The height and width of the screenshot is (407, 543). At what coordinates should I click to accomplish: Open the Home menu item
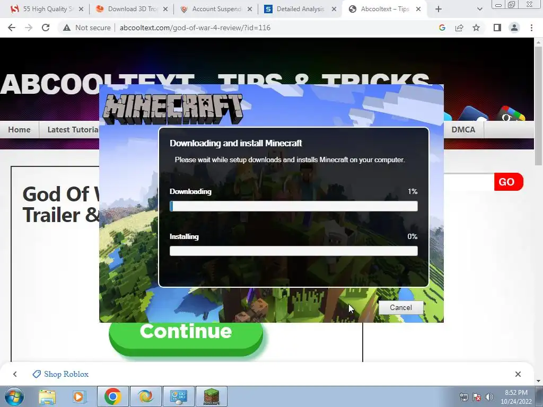tap(20, 129)
